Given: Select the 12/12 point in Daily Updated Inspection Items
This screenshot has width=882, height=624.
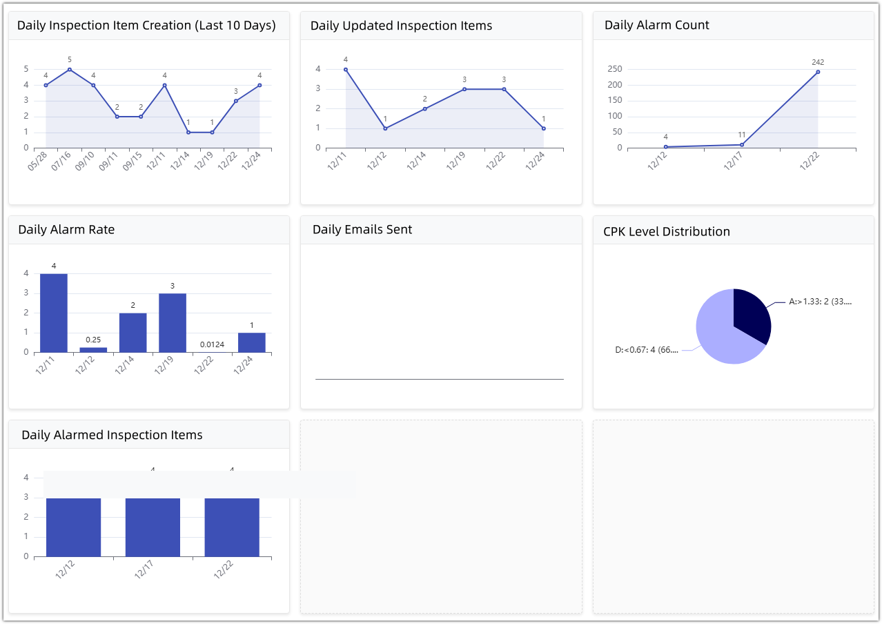Looking at the screenshot, I should [385, 128].
